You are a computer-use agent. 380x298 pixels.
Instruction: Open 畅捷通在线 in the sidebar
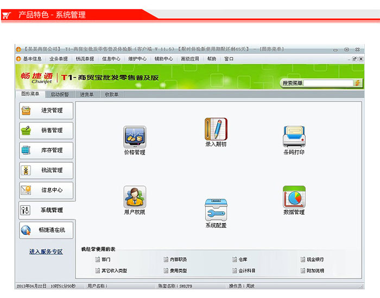[x=46, y=230]
